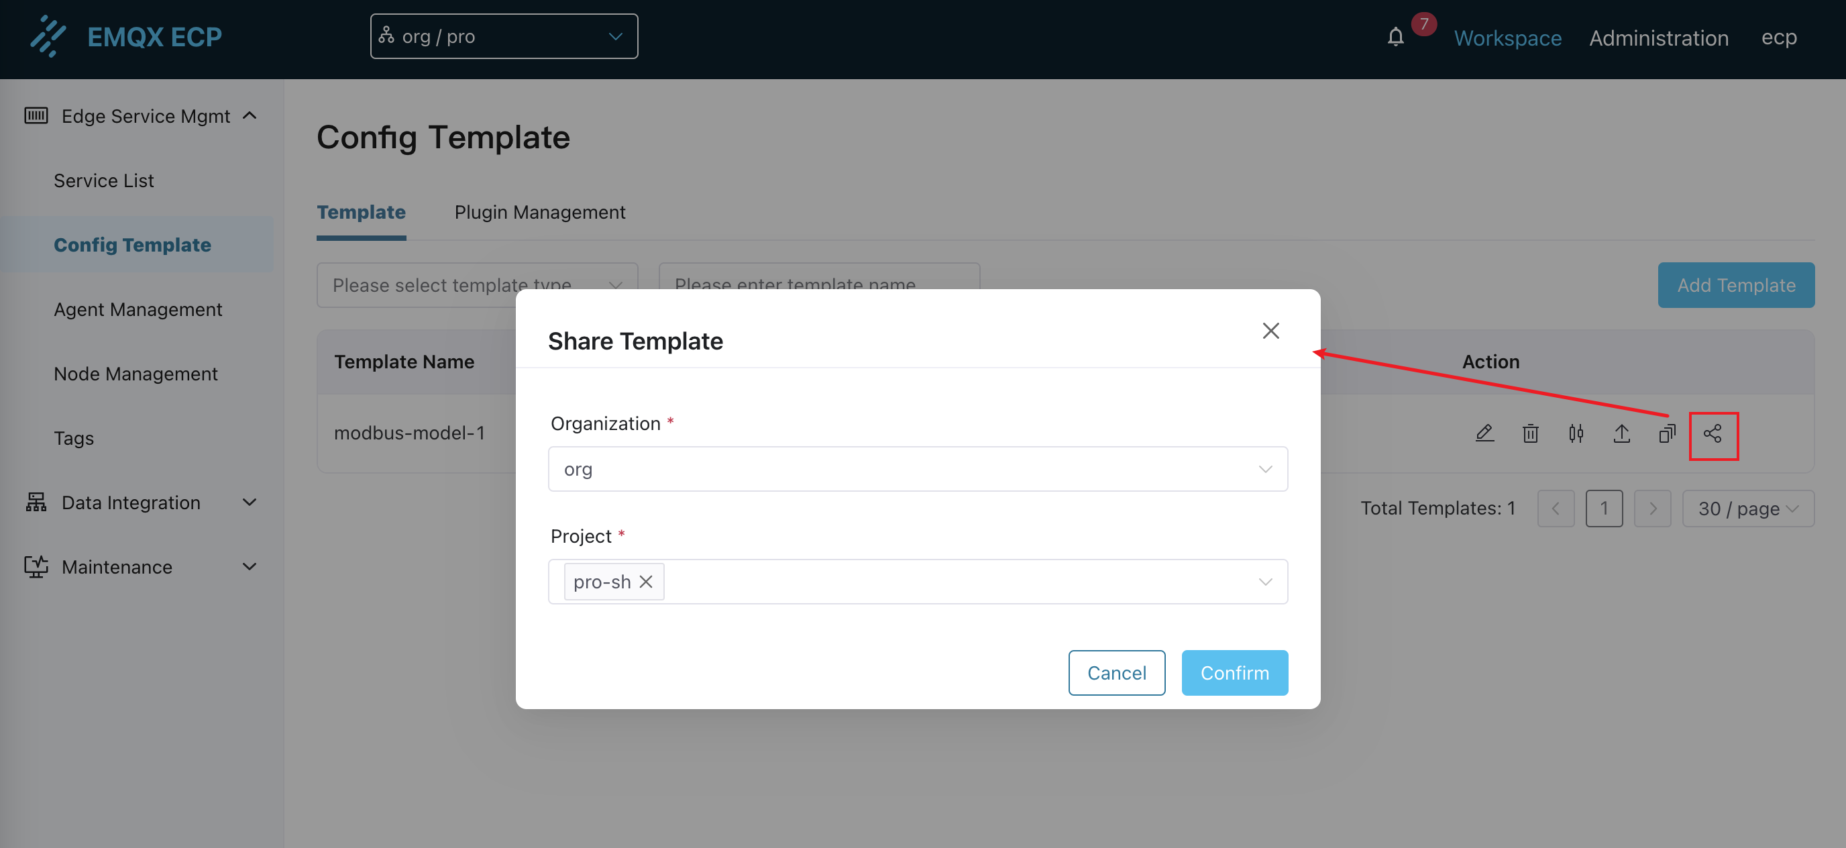Click the Cancel button

coord(1118,672)
